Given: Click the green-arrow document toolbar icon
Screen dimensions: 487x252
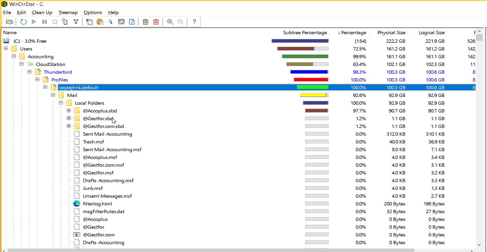Looking at the screenshot, I should point(90,22).
